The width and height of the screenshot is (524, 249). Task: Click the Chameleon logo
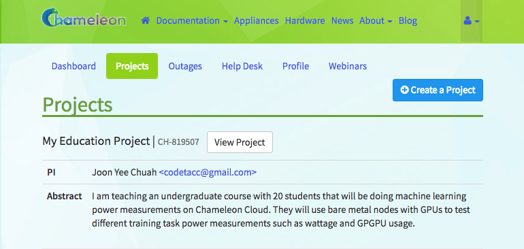[84, 18]
